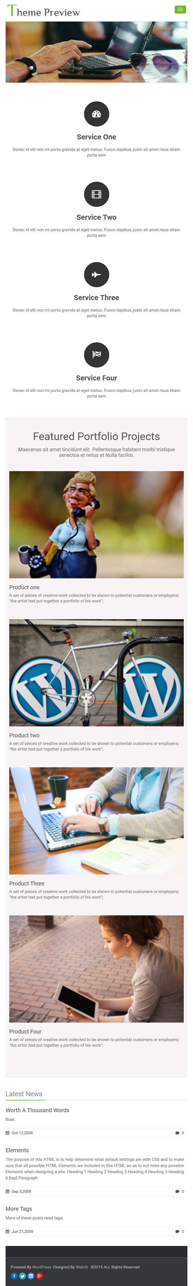Viewport: 193px width, 1286px height.
Task: Open the Twitter icon in the footer
Action: 22,1276
